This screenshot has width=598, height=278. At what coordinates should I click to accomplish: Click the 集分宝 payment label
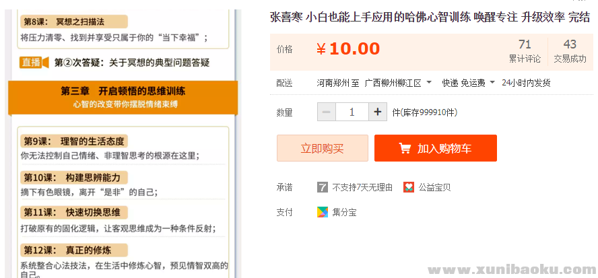pyautogui.click(x=344, y=212)
